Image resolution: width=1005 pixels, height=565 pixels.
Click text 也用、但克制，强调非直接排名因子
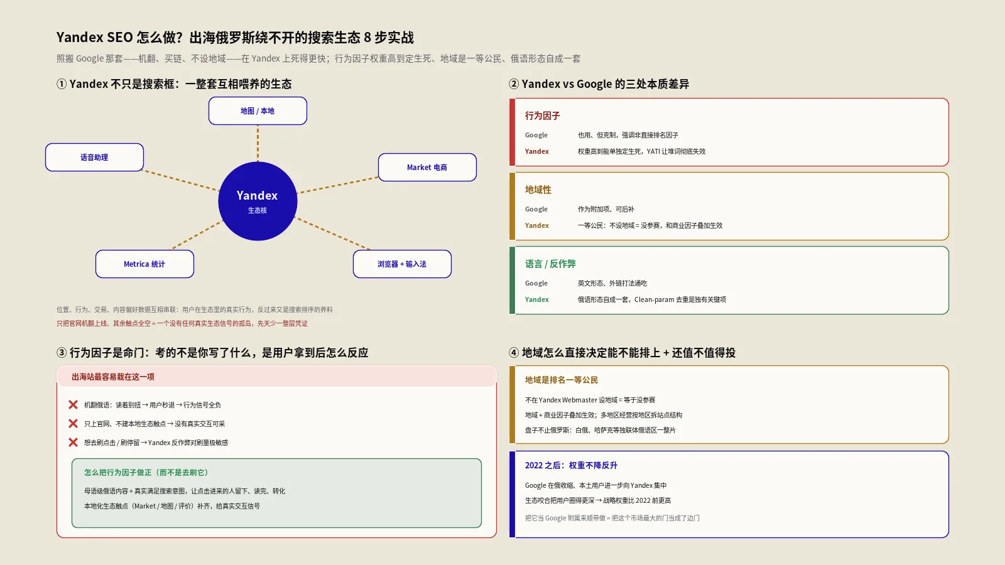point(628,135)
